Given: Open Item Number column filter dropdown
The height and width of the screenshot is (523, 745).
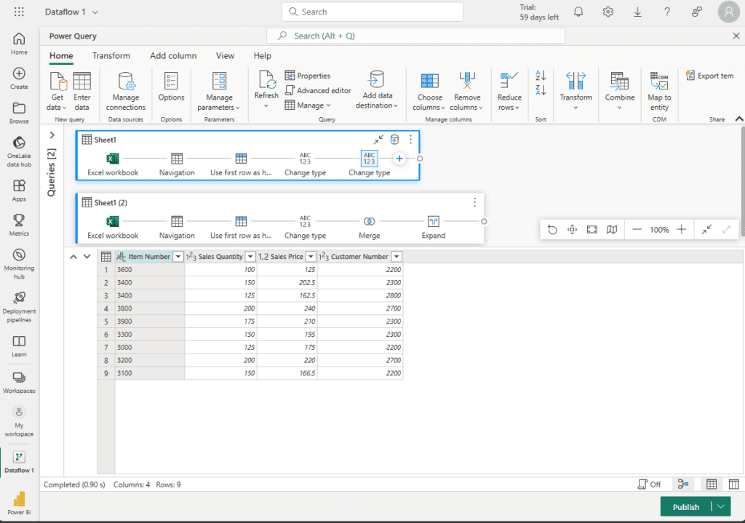Looking at the screenshot, I should [x=178, y=257].
